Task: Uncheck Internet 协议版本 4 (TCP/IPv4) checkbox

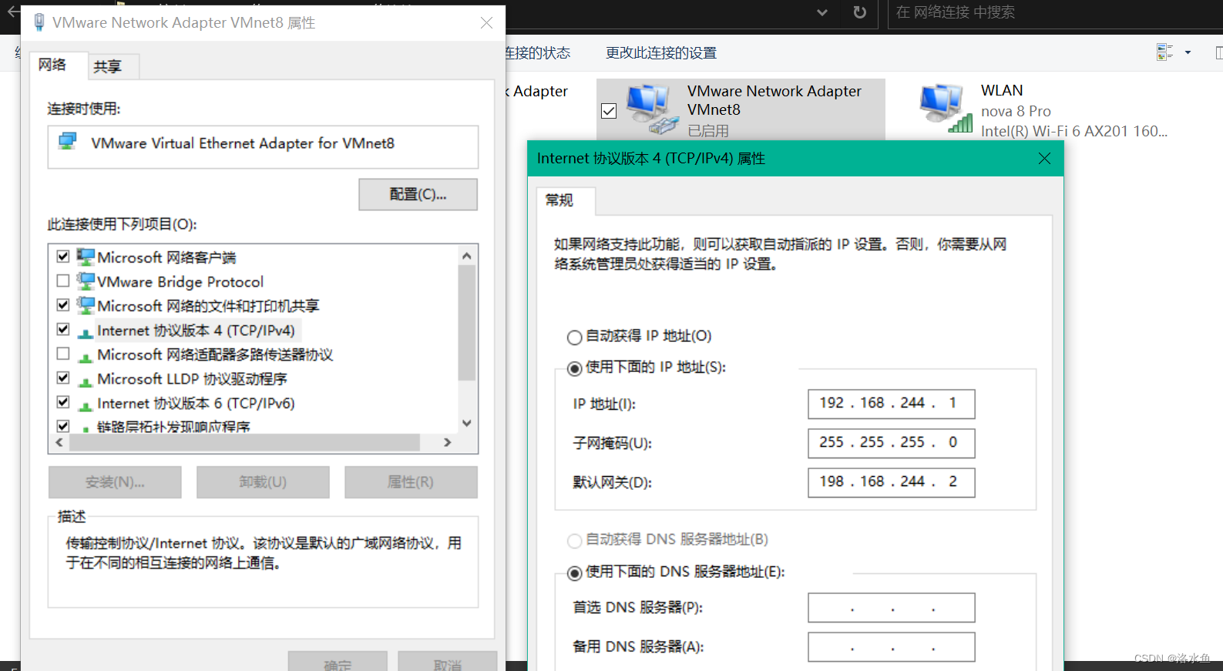Action: [x=63, y=329]
